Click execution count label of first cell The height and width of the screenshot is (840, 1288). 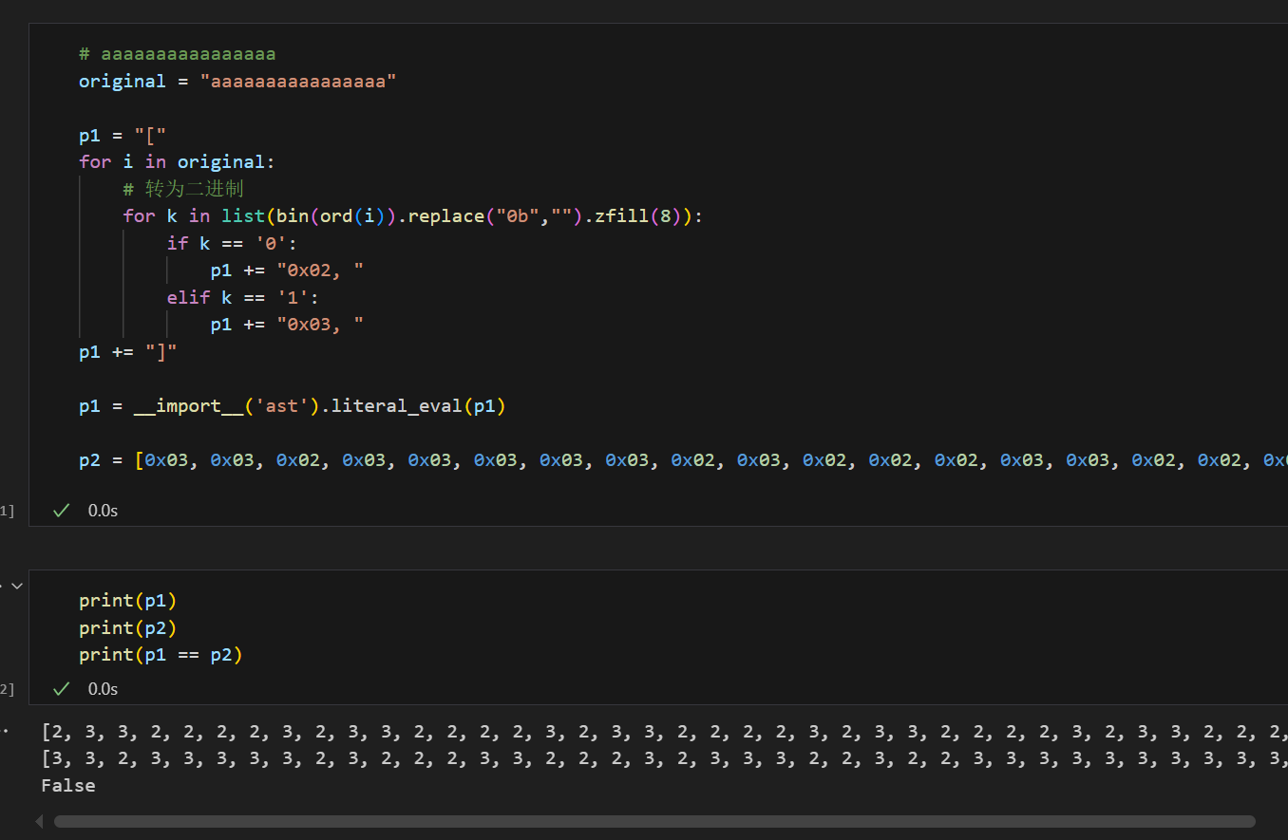point(8,512)
